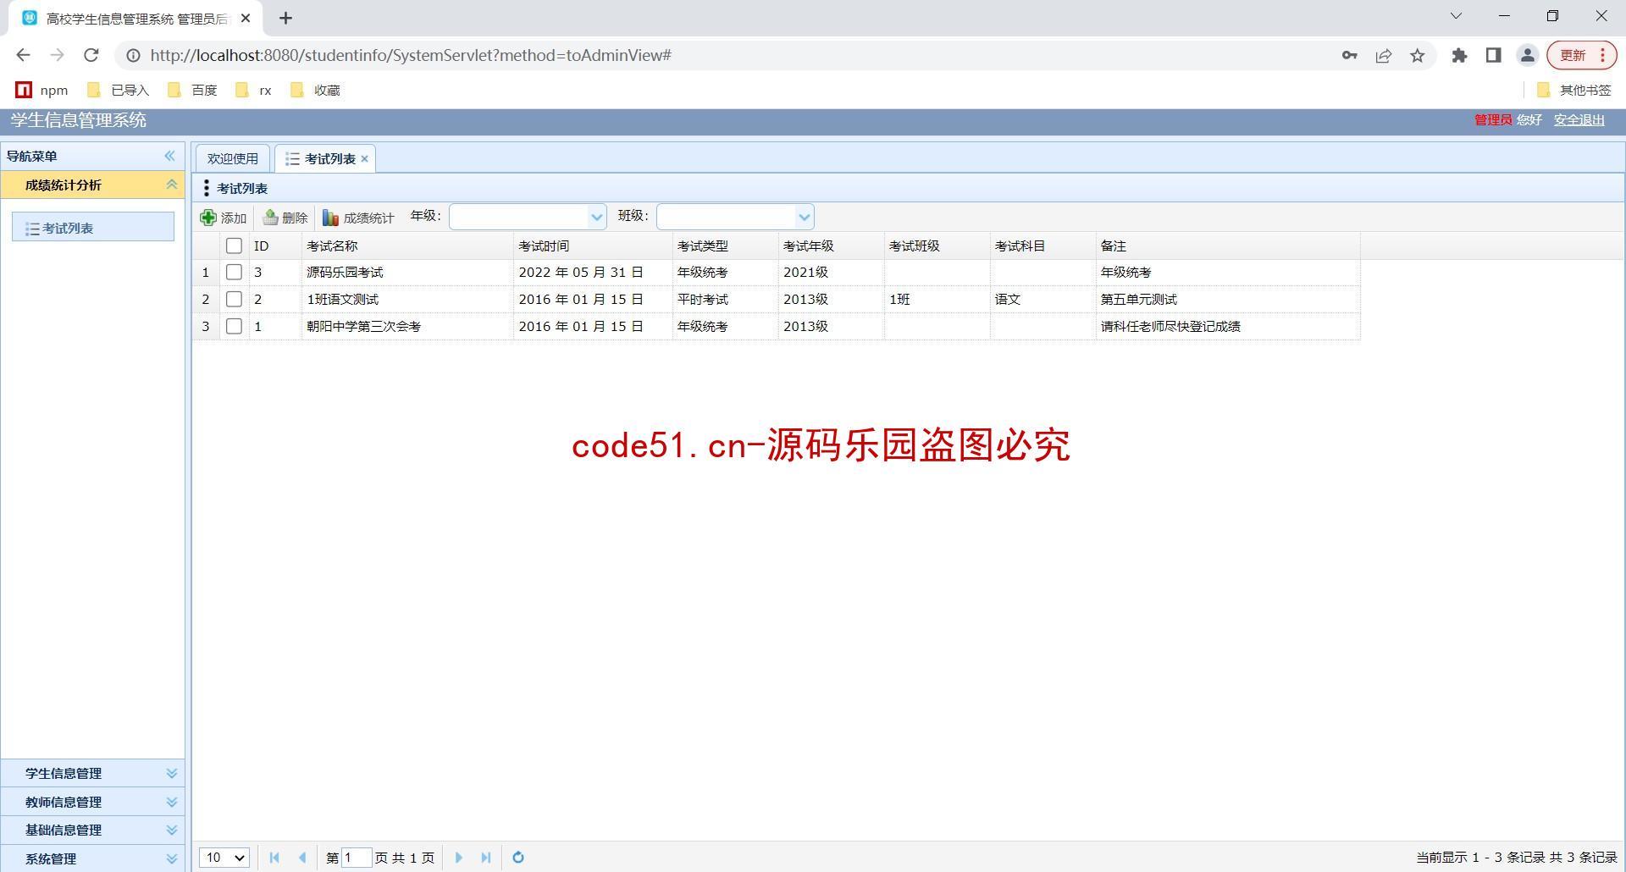Image resolution: width=1626 pixels, height=872 pixels.
Task: Toggle the select-all checkbox in table header
Action: (235, 246)
